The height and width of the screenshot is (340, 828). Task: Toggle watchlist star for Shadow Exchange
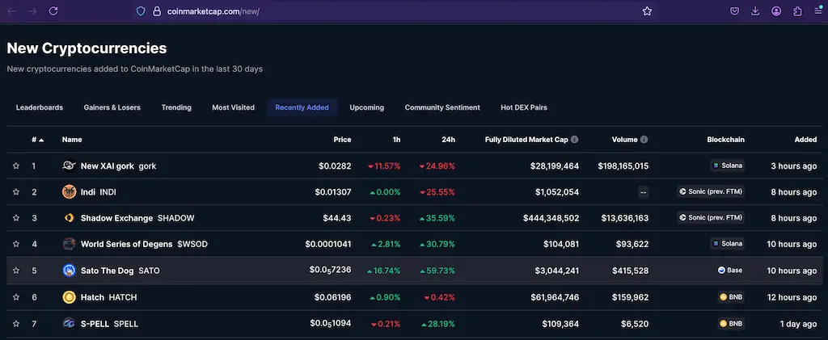(x=16, y=218)
